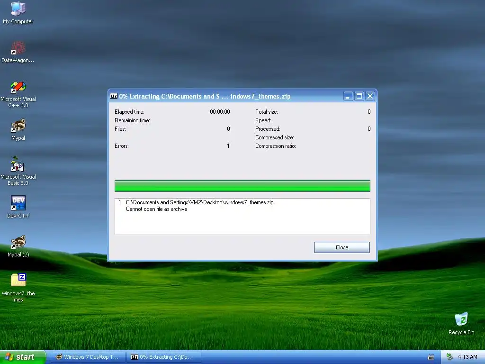Close extraction dialog via title bar X
Image resolution: width=485 pixels, height=364 pixels.
370,96
